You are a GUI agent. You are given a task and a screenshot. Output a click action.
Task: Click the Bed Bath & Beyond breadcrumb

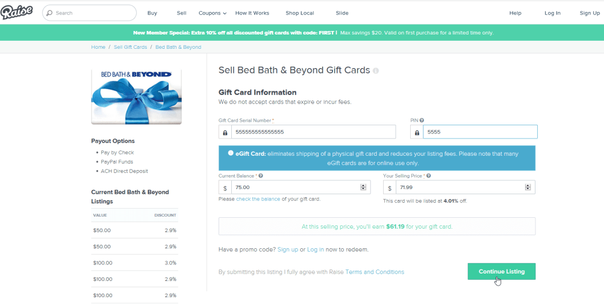coord(178,47)
